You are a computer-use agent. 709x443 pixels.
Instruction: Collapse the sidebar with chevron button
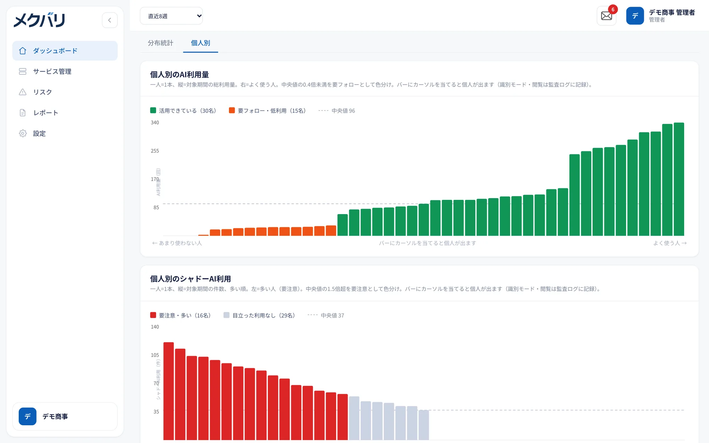coord(110,20)
